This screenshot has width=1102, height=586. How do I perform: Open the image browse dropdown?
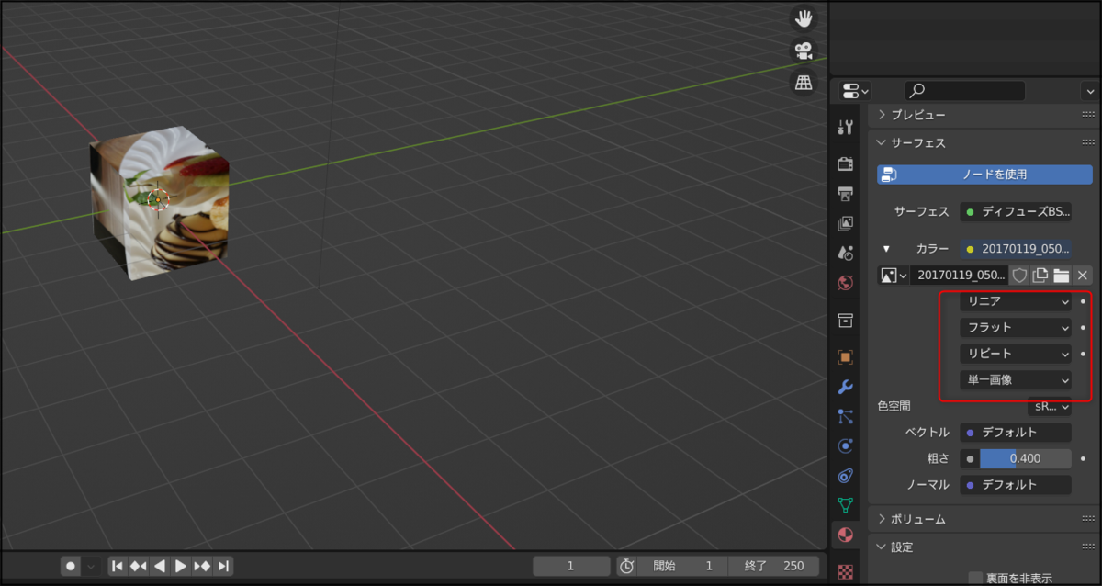click(x=894, y=275)
